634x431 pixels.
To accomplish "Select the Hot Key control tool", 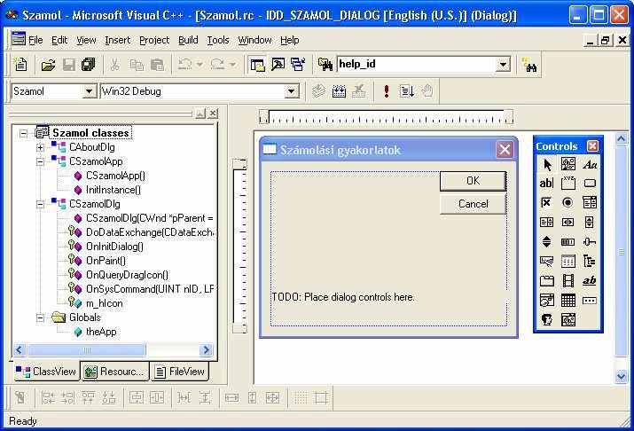I will (547, 262).
